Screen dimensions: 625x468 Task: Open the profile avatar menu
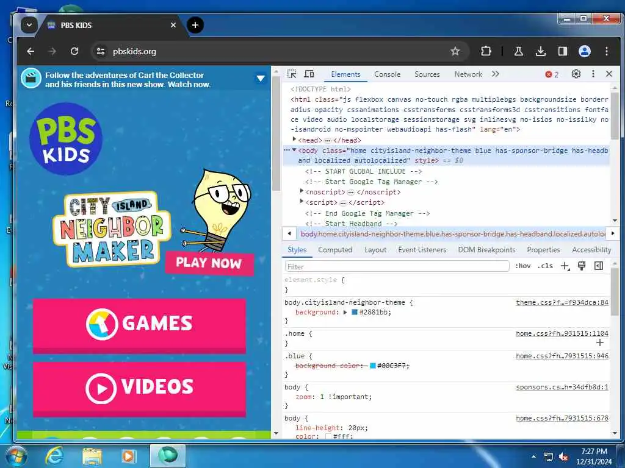(x=584, y=51)
